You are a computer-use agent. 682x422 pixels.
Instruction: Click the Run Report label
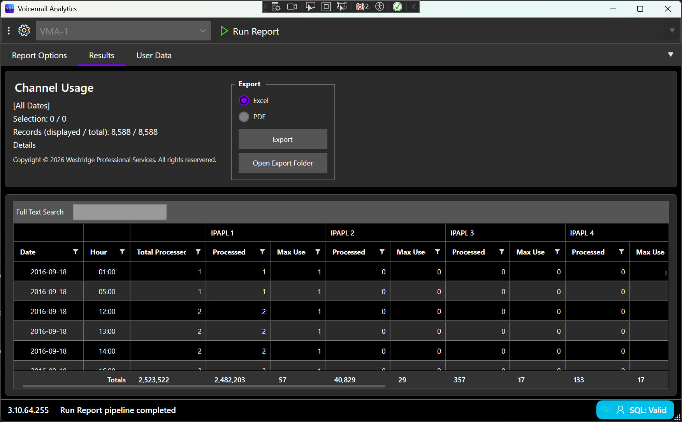coord(256,31)
